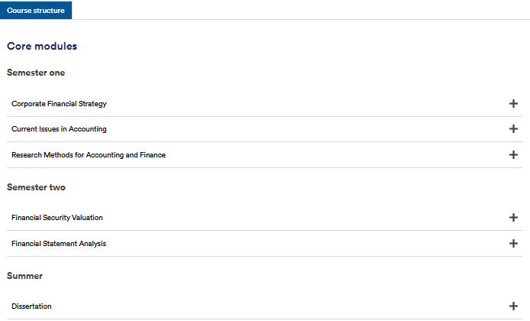Expand the Corporate Financial Strategy module title
The height and width of the screenshot is (321, 530).
pos(59,103)
